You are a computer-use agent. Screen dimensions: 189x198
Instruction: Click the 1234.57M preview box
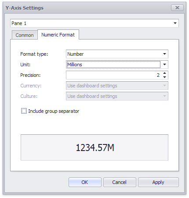(x=94, y=148)
